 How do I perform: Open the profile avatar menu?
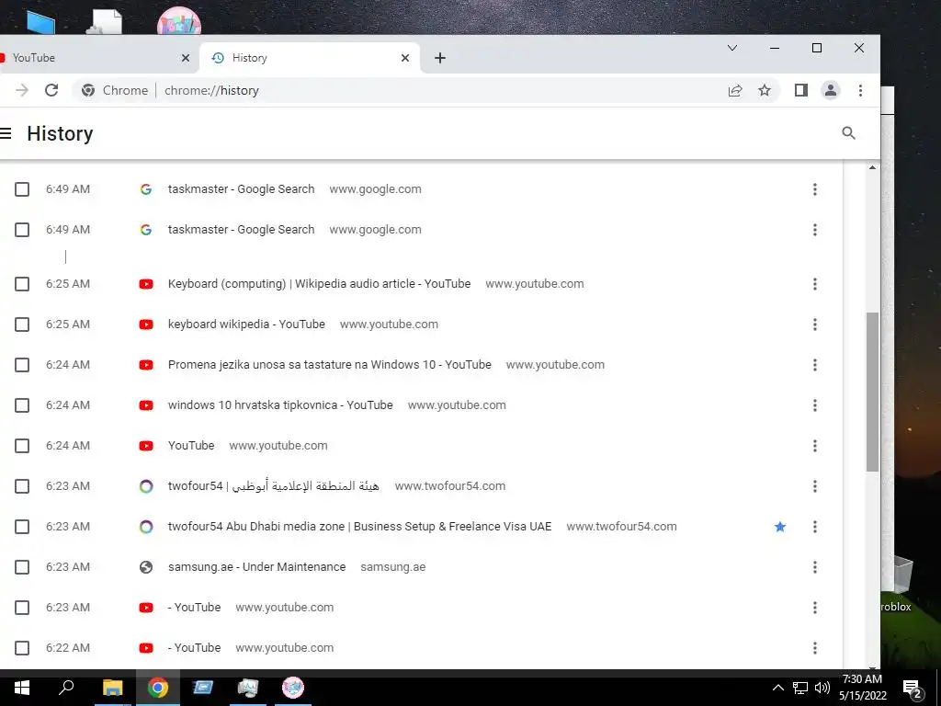(x=831, y=90)
